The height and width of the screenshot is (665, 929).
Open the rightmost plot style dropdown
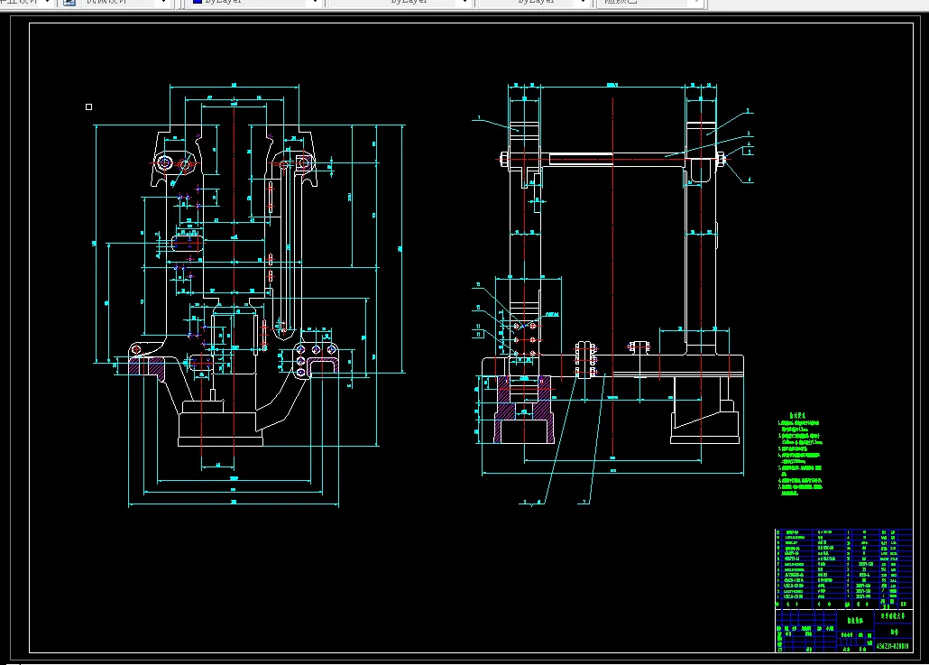[695, 3]
